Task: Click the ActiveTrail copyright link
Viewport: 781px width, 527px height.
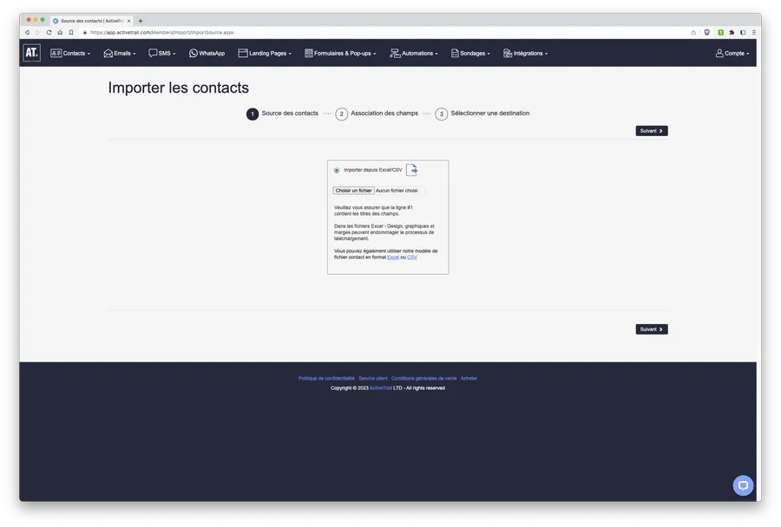Action: [381, 388]
